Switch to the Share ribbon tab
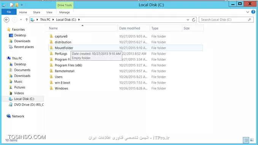The height and width of the screenshot is (145, 258). click(x=37, y=12)
